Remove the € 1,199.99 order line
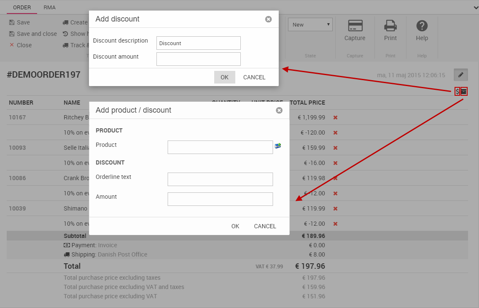 click(335, 117)
